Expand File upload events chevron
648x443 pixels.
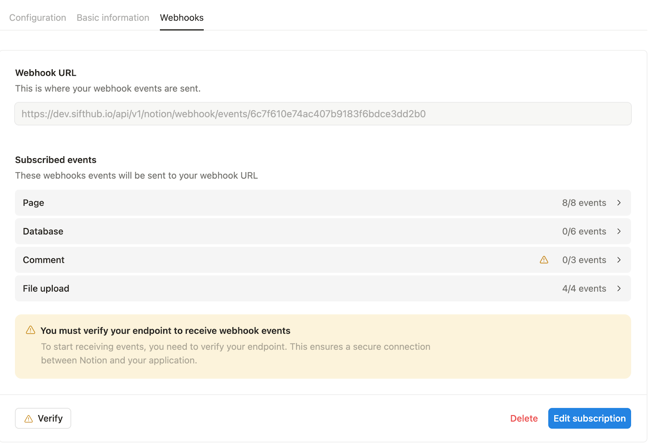tap(619, 288)
